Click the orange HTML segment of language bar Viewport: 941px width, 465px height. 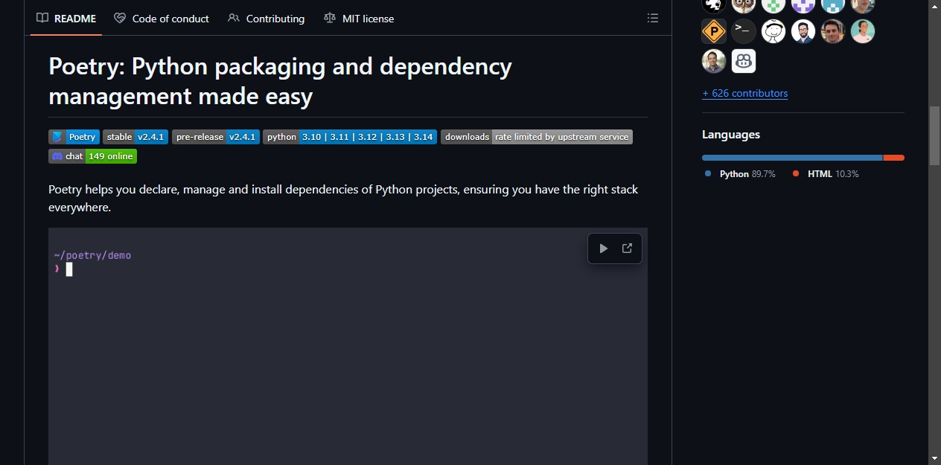tap(893, 158)
